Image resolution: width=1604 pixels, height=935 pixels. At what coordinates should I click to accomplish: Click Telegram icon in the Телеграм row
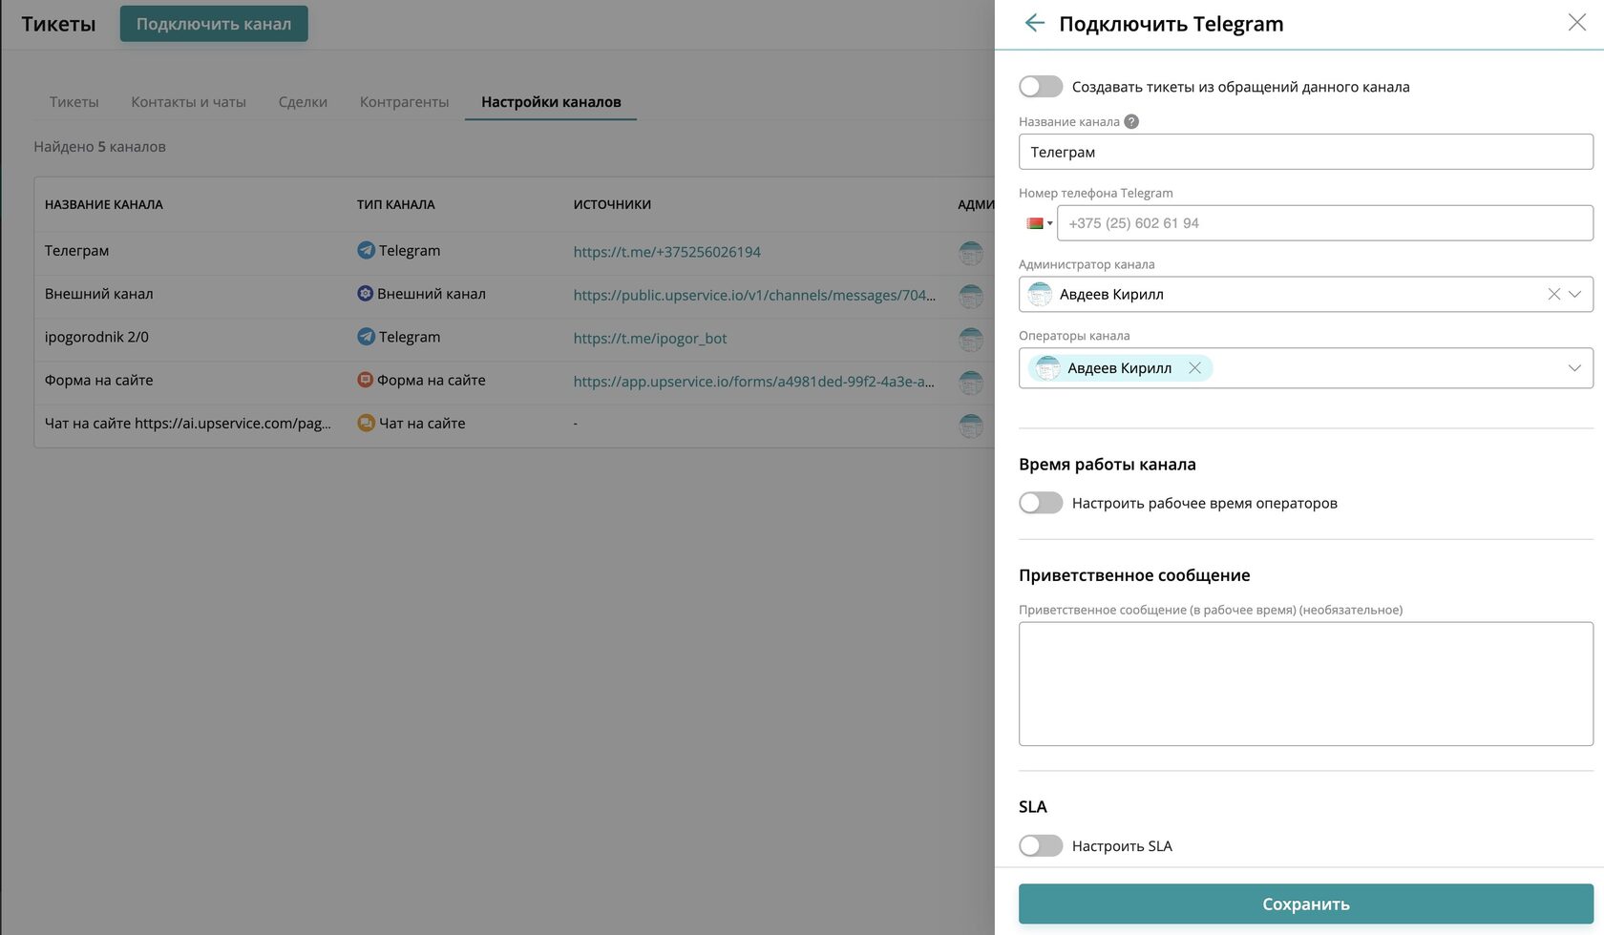click(366, 250)
